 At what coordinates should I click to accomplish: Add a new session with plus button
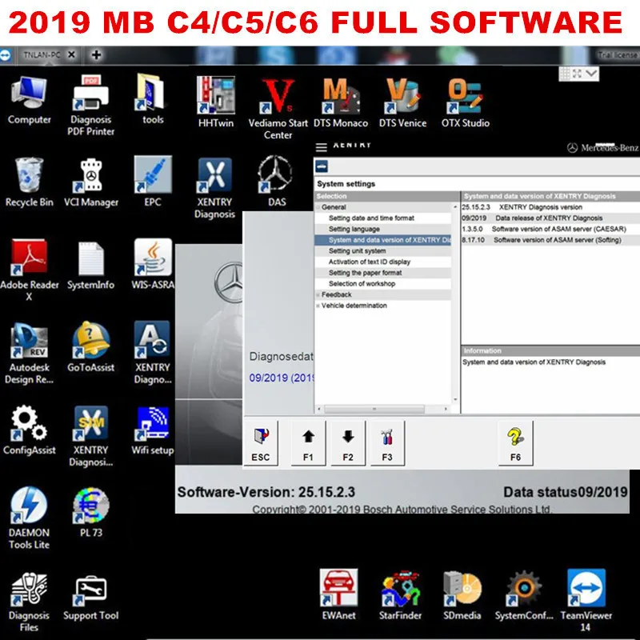tap(96, 56)
